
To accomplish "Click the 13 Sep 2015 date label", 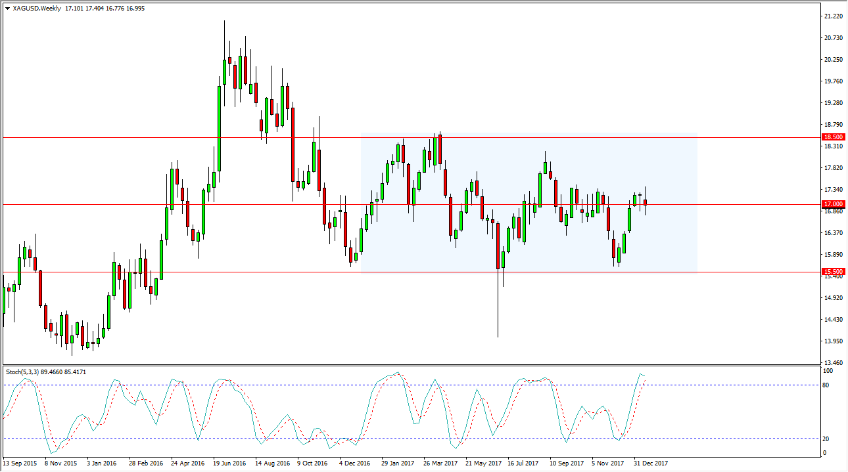I will pyautogui.click(x=20, y=463).
